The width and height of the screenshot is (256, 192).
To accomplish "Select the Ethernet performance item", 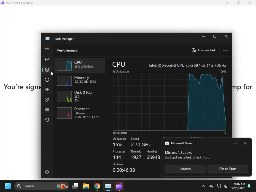I will (80, 113).
